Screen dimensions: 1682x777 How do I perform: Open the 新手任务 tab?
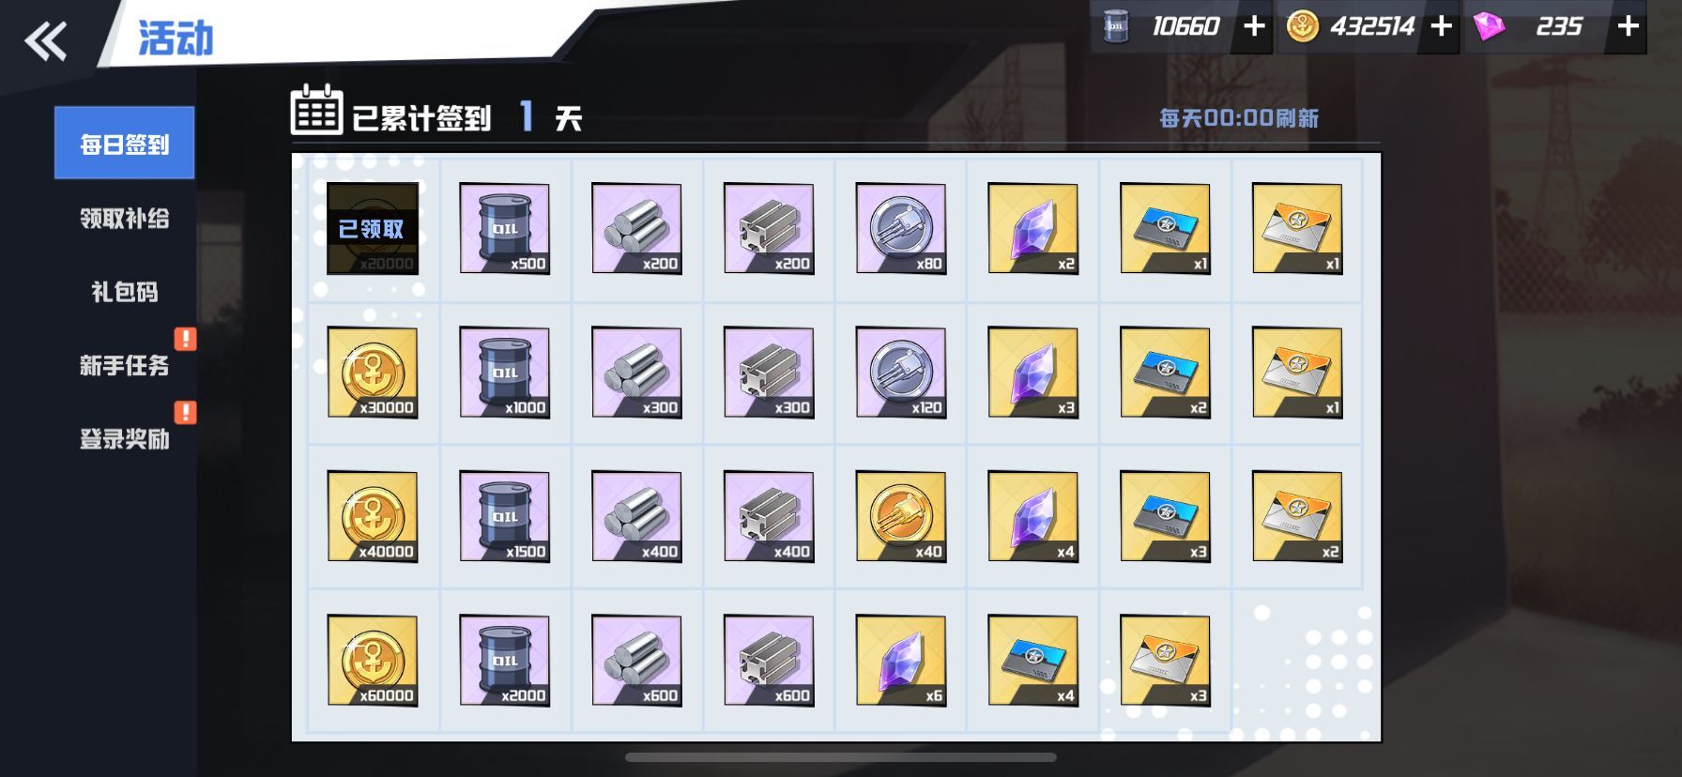pyautogui.click(x=124, y=365)
